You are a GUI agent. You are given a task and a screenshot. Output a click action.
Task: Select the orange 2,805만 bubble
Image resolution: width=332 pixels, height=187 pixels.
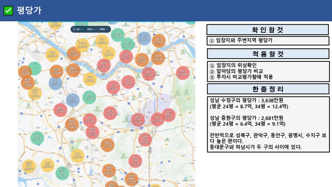pos(109,171)
